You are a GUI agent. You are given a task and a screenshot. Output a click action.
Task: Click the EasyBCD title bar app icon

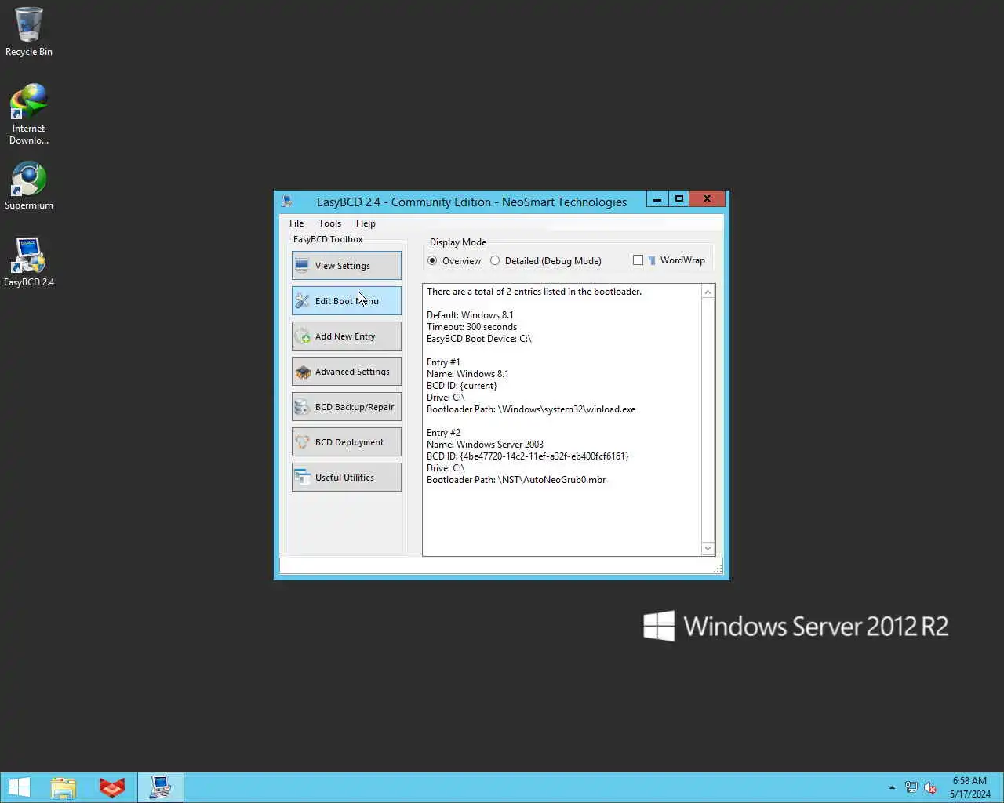point(287,202)
